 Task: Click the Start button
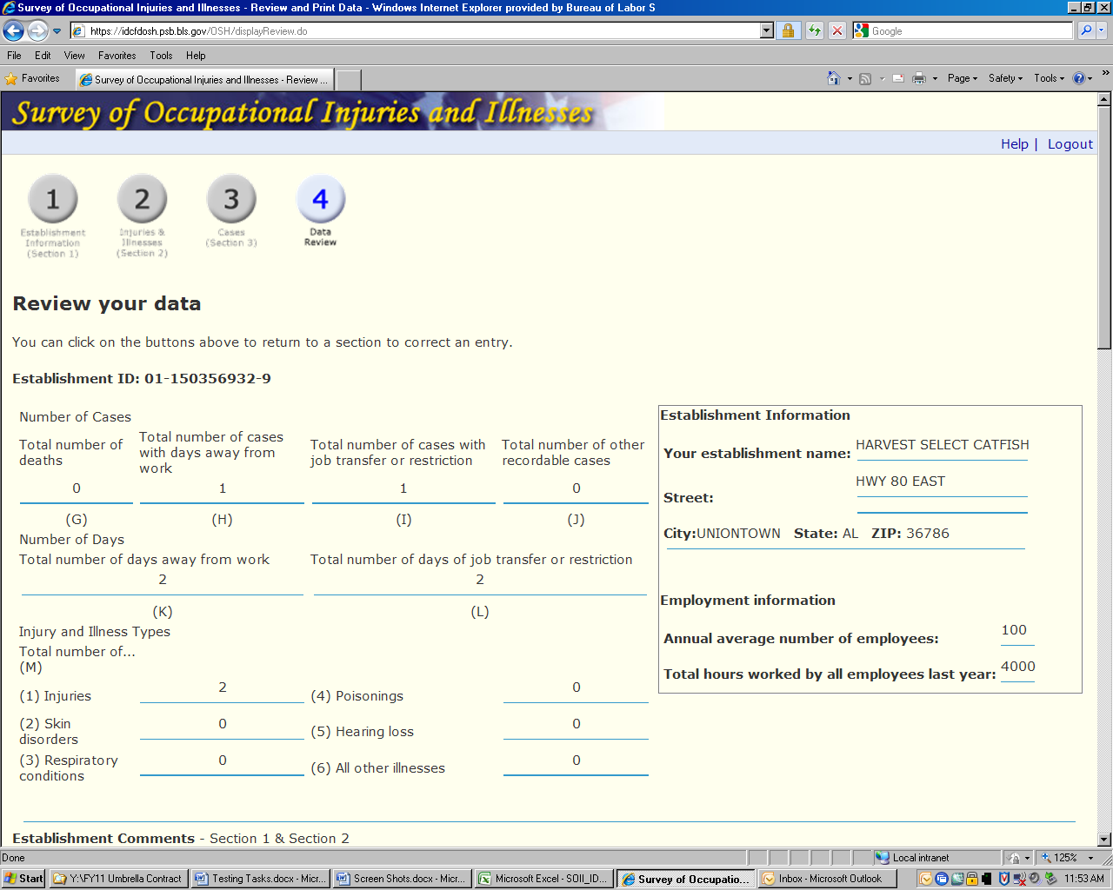[x=23, y=879]
